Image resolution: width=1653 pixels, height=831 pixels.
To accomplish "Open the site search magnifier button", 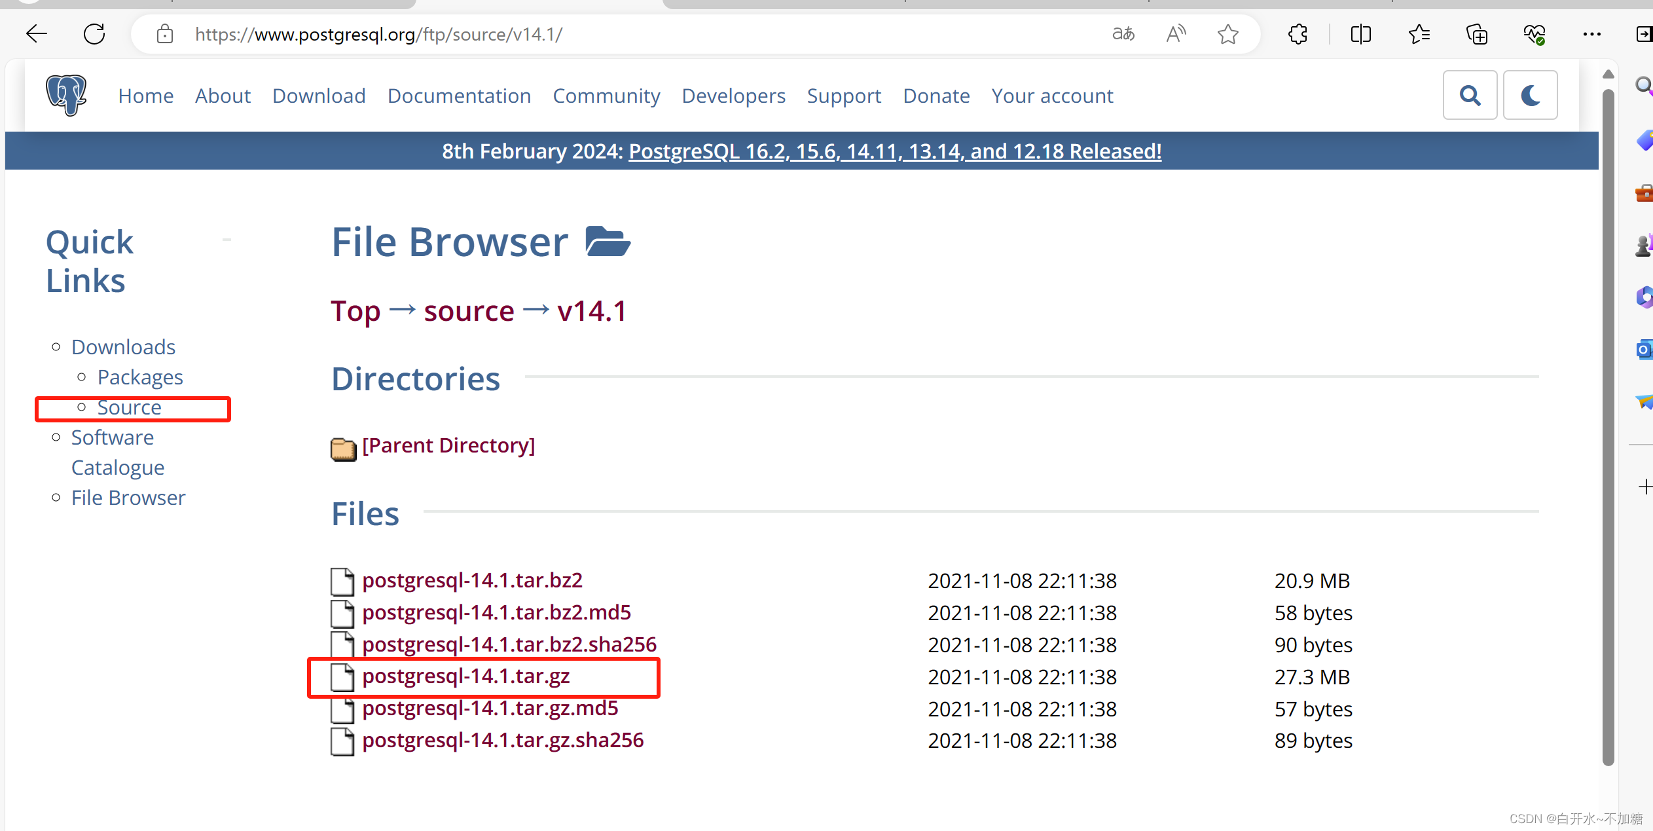I will (1470, 96).
